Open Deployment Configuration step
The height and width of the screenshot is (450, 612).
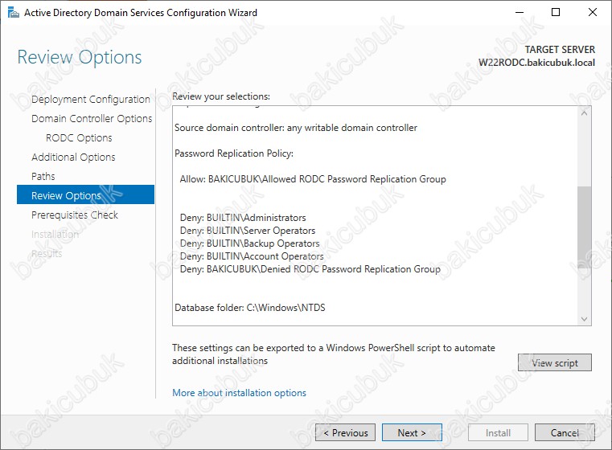[90, 100]
